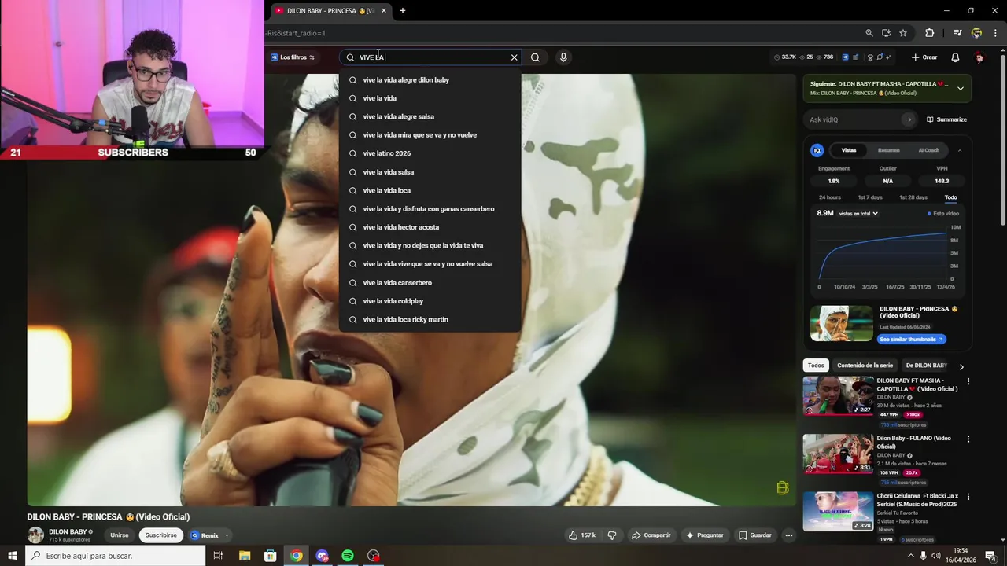1007x566 pixels.
Task: Dislike the video with thumbs down
Action: point(612,535)
